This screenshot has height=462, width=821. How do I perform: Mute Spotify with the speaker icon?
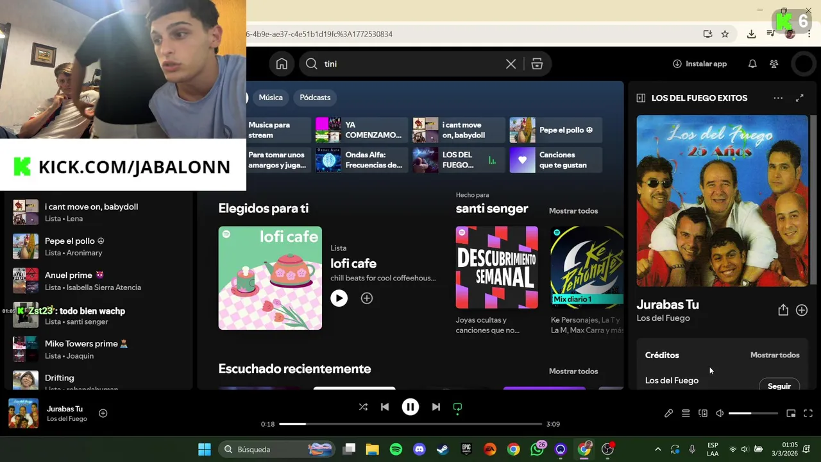click(720, 414)
